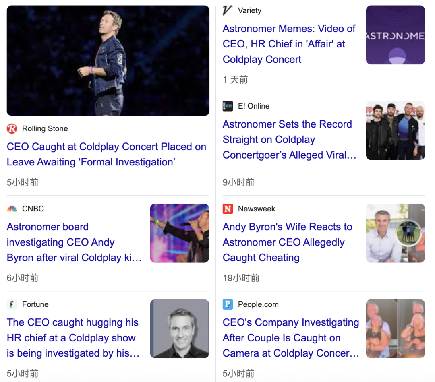
Task: Click the People.com blue P icon
Action: 228,304
